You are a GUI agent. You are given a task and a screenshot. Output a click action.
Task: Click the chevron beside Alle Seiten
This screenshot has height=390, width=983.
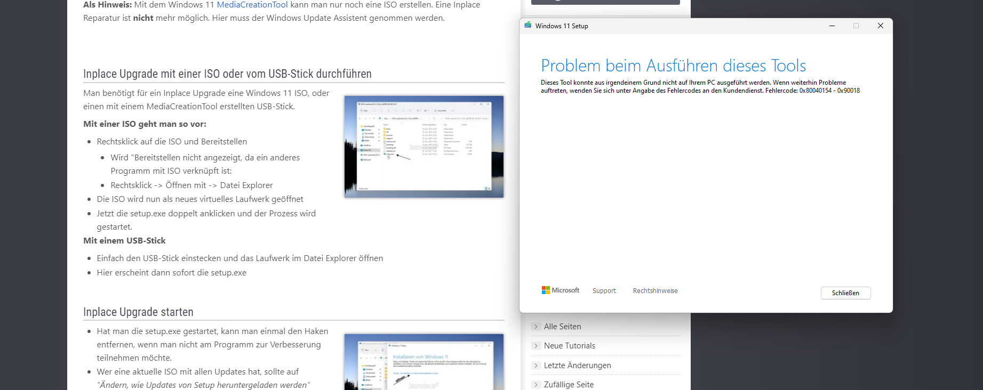coord(536,327)
